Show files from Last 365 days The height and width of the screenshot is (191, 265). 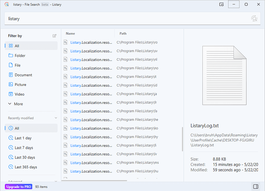[31, 167]
